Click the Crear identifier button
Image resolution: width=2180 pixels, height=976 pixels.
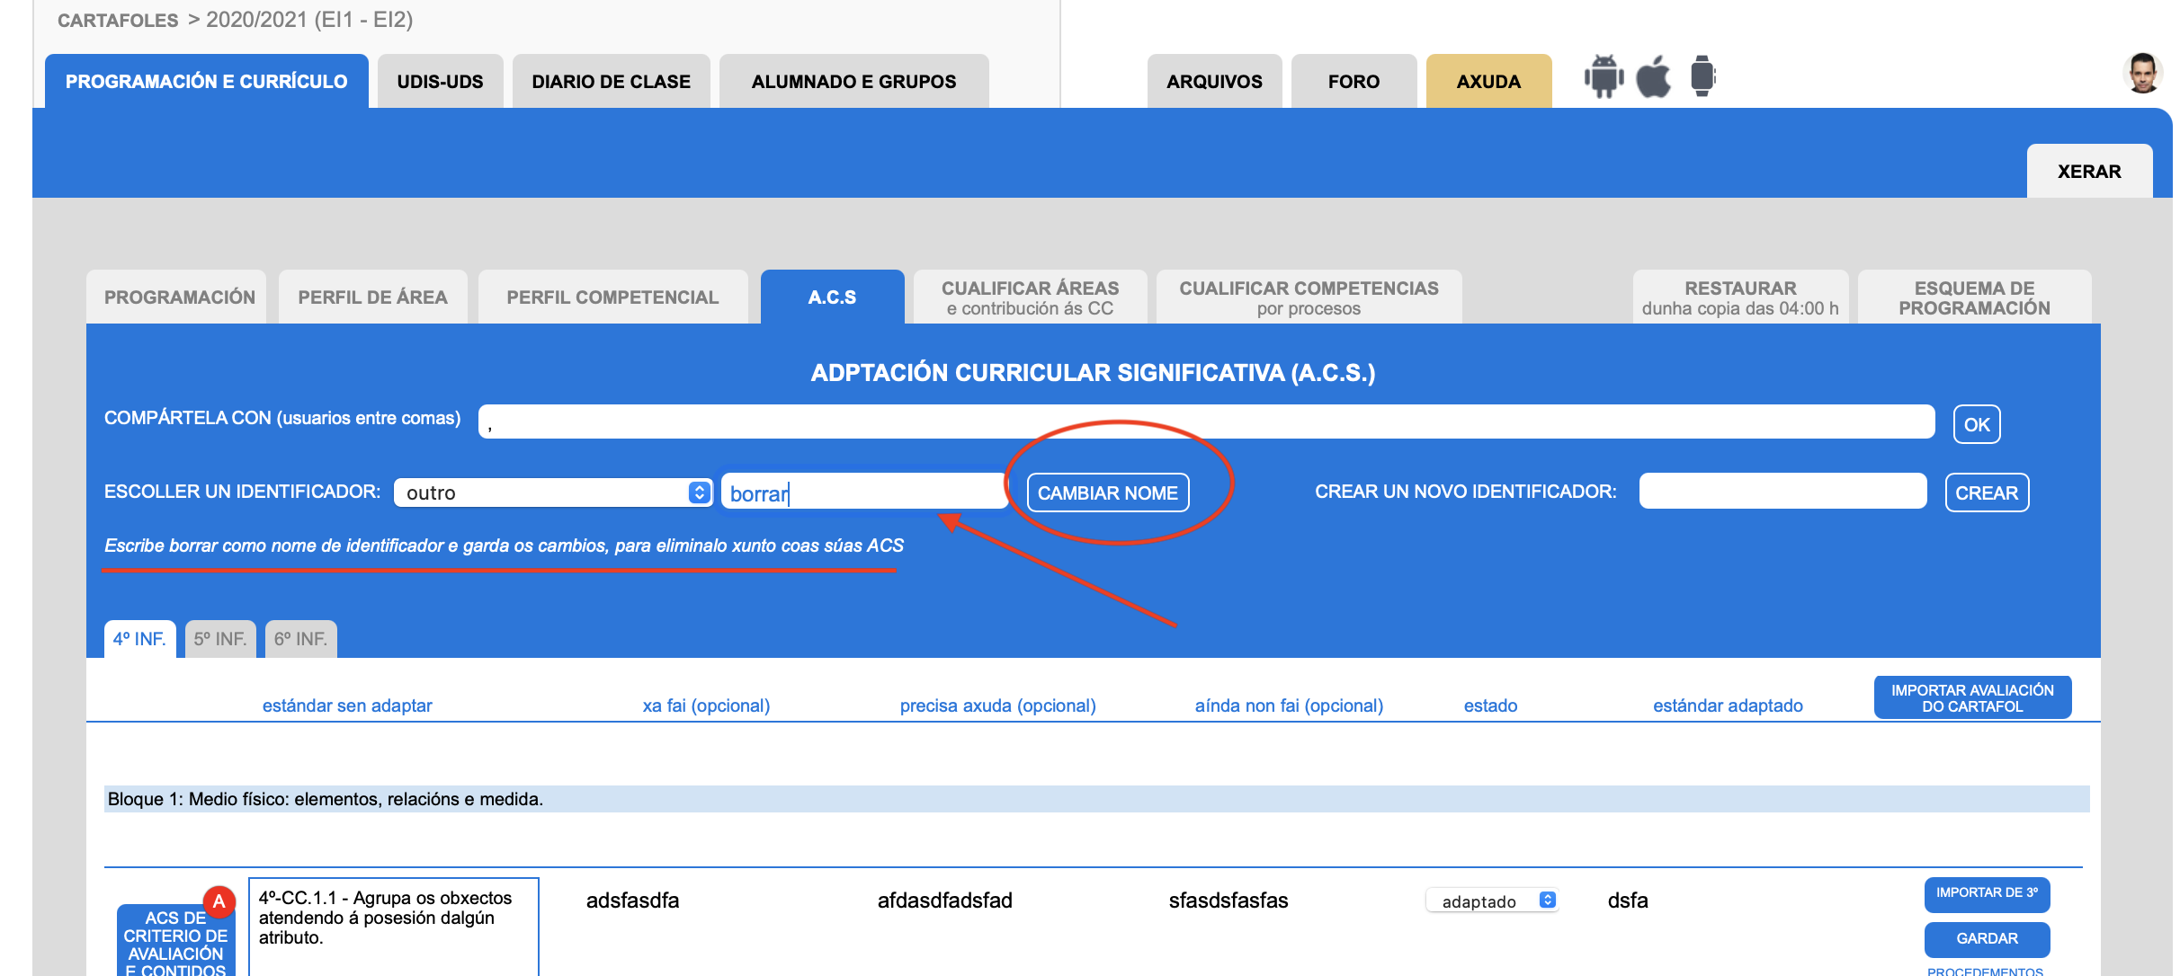(x=1986, y=492)
